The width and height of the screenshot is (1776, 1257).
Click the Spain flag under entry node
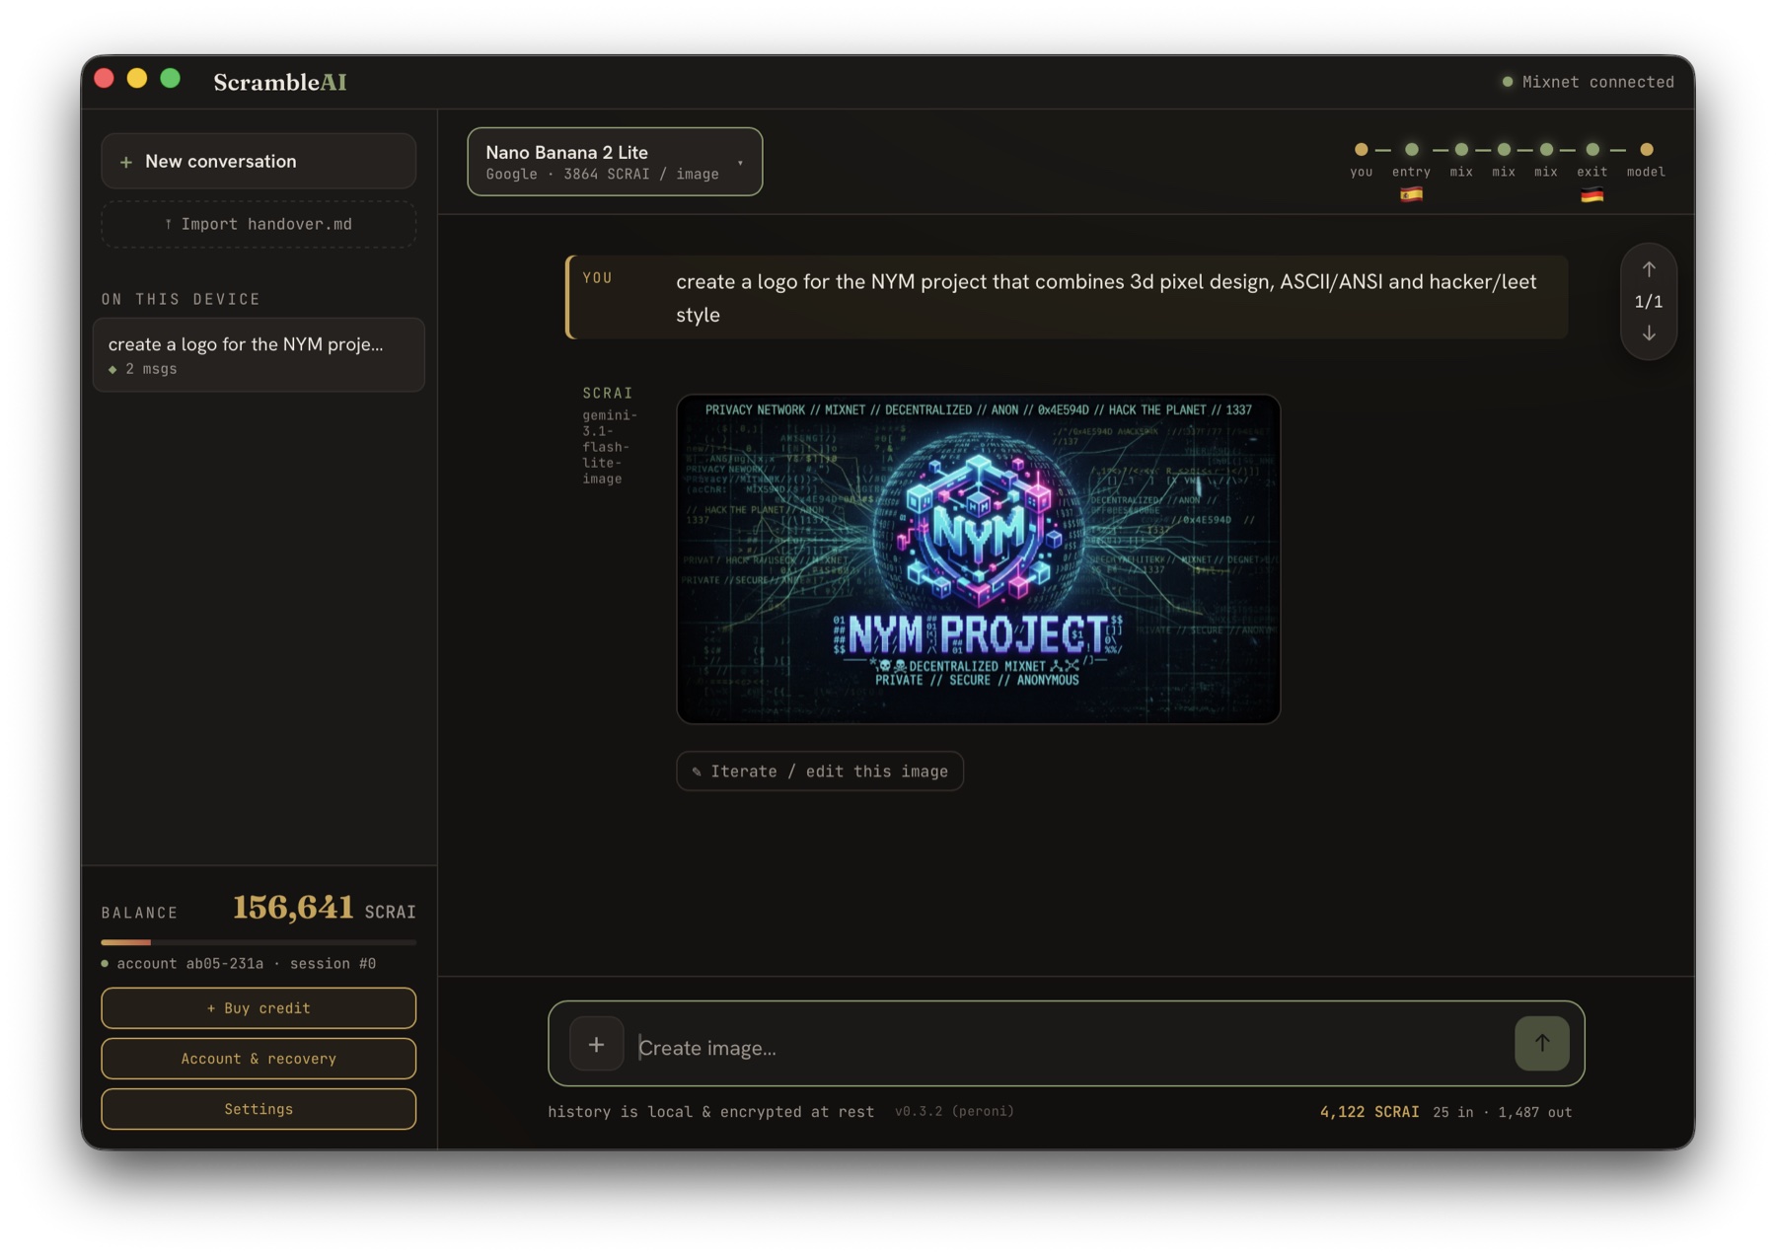click(1411, 194)
